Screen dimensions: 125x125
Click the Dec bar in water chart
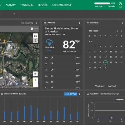(24, 113)
